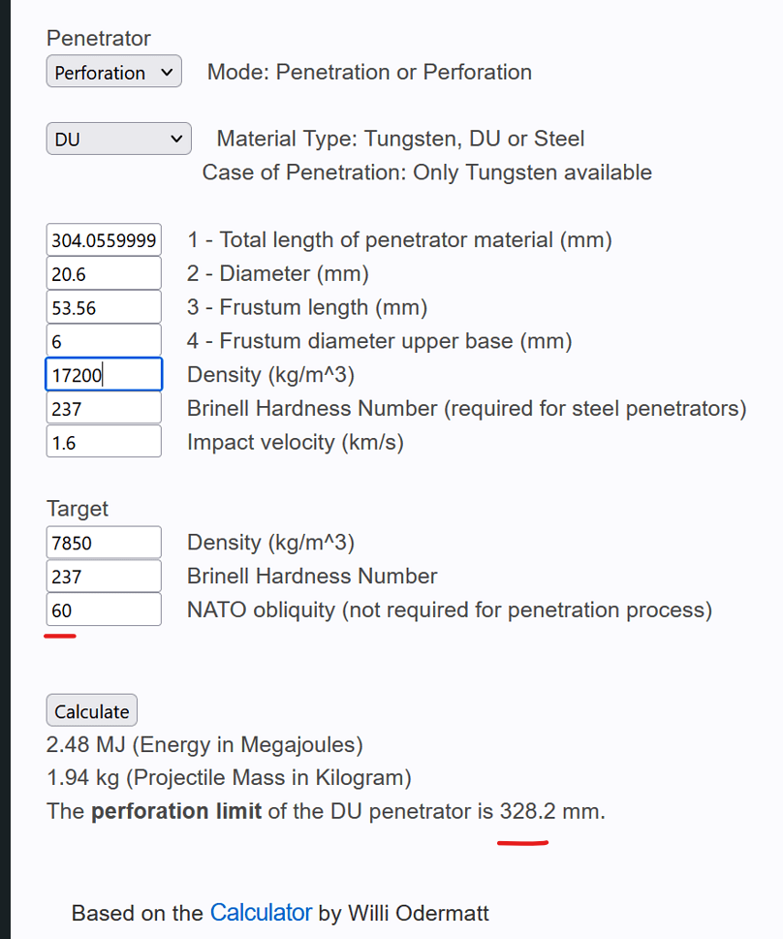Viewport: 783px width, 939px height.
Task: Click the 1.94 kg projectile mass line
Action: 229,778
